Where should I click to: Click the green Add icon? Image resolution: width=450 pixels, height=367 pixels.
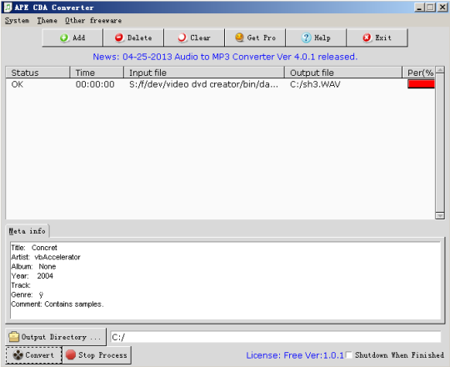(x=64, y=38)
